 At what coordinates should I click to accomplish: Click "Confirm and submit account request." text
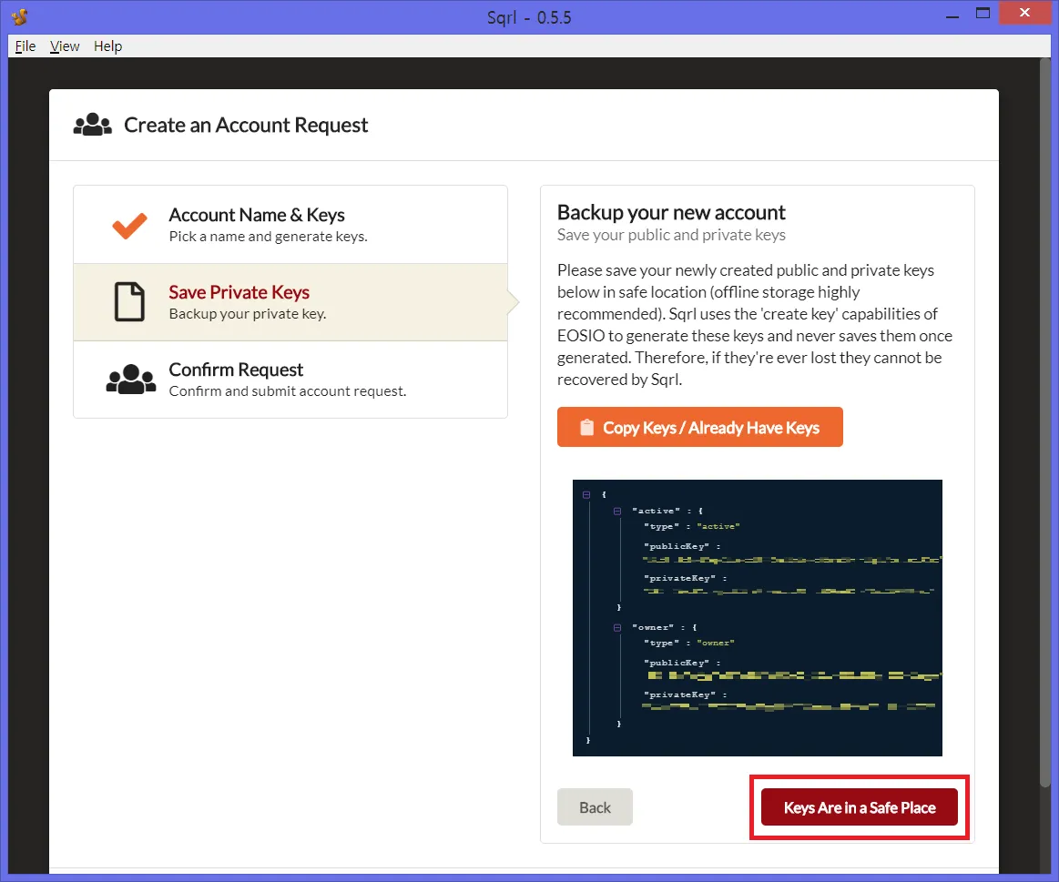pyautogui.click(x=288, y=391)
